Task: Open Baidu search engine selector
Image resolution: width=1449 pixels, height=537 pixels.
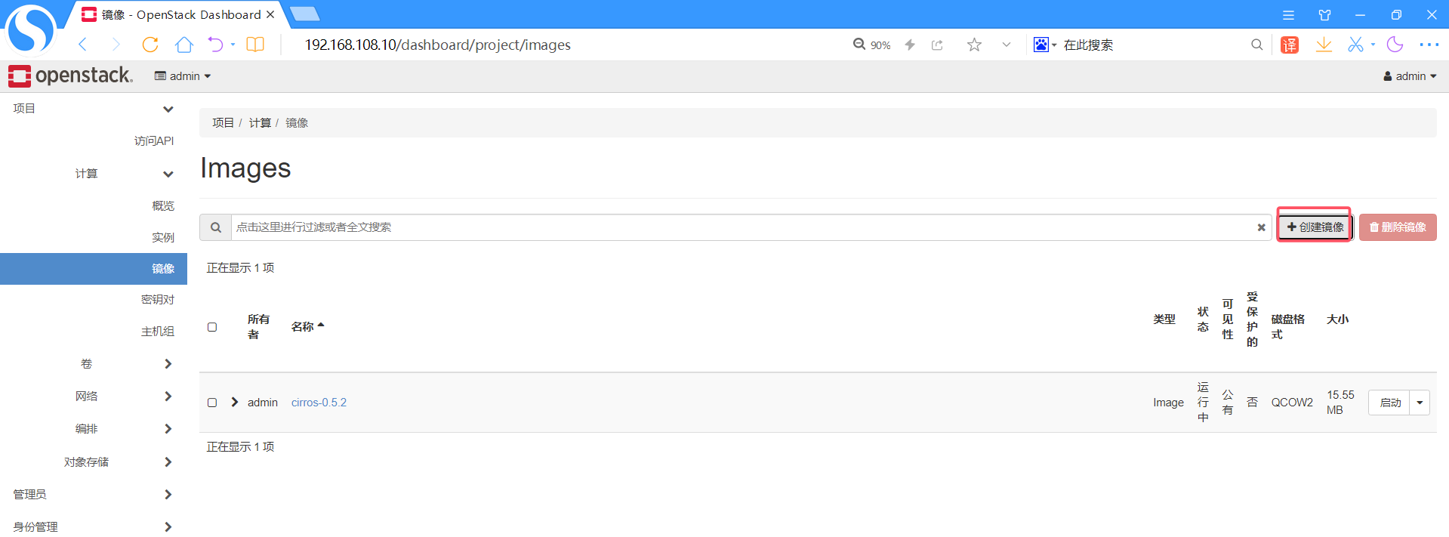Action: [x=1044, y=45]
